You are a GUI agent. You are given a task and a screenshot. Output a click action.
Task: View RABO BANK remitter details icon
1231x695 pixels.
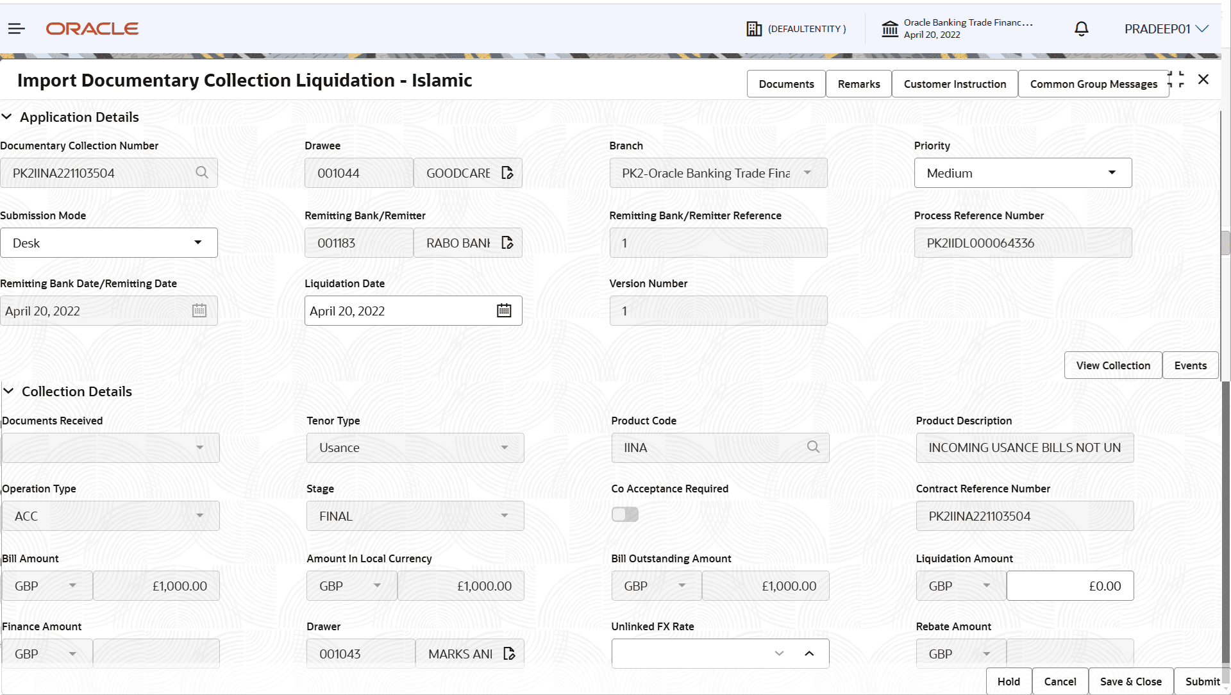(x=507, y=242)
